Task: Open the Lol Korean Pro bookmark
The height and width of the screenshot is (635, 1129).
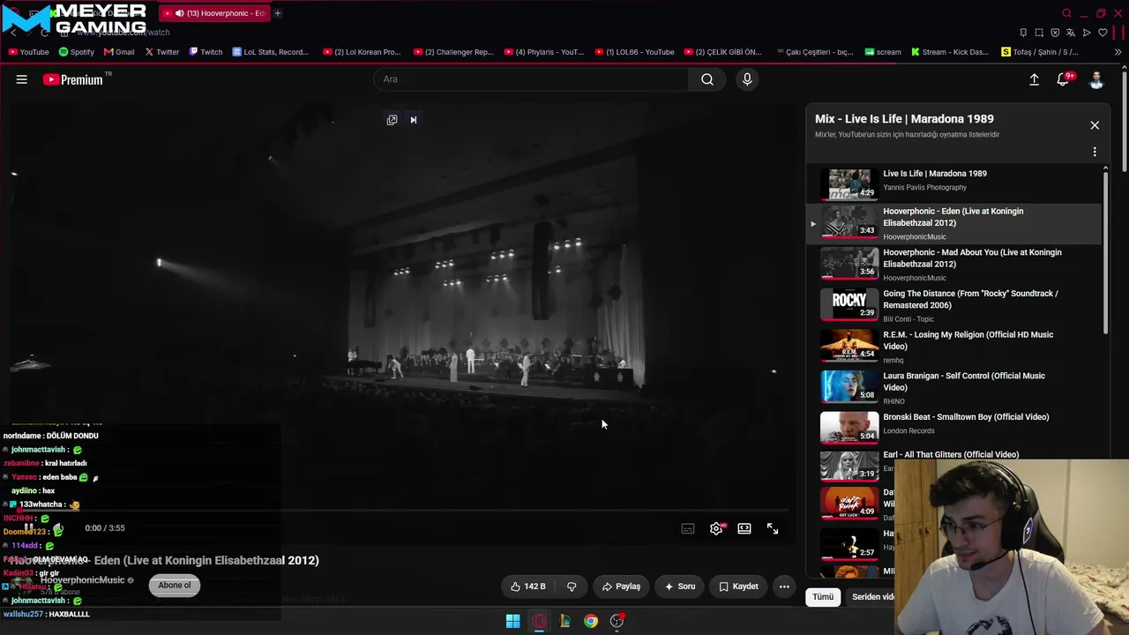Action: pyautogui.click(x=362, y=52)
